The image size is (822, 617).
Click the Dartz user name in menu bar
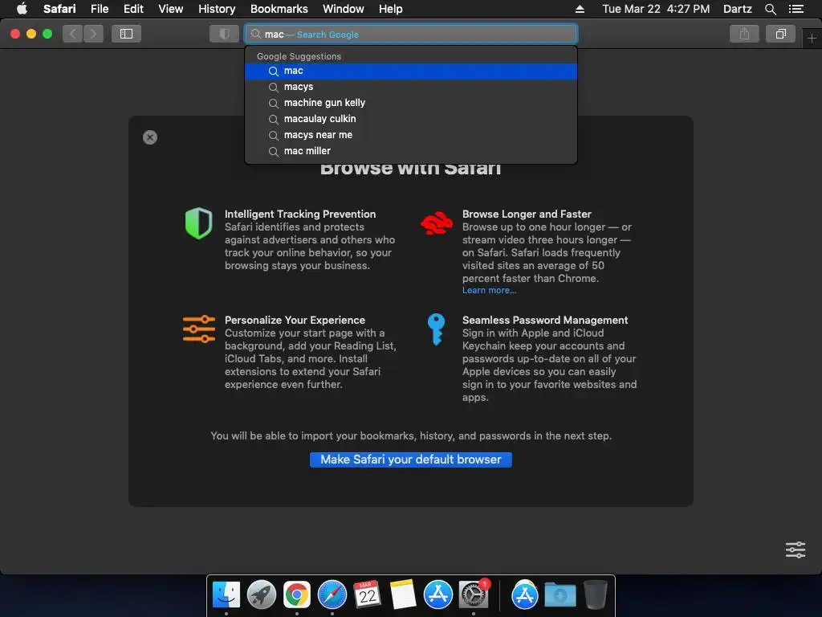pos(737,9)
